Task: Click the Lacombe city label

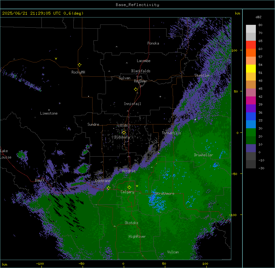Action: [x=144, y=61]
